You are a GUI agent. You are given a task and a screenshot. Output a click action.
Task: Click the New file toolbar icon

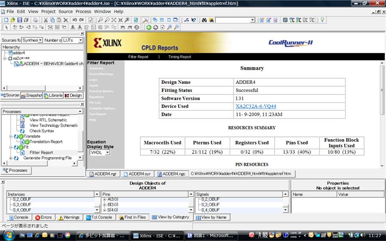coord(6,20)
